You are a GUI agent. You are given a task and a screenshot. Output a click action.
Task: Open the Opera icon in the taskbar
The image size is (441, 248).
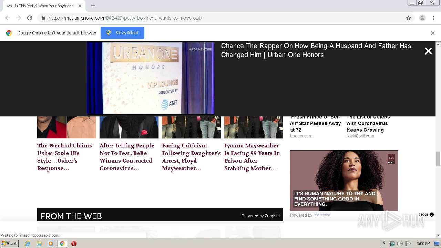74,244
